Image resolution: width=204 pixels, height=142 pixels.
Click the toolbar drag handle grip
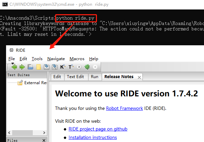point(8,67)
